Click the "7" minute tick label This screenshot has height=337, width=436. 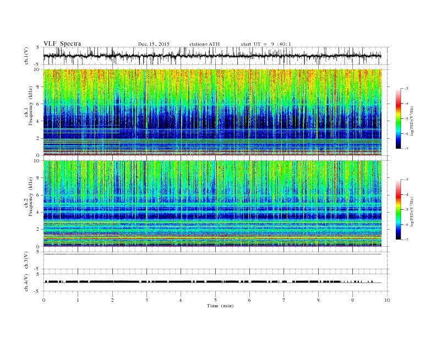(x=284, y=300)
